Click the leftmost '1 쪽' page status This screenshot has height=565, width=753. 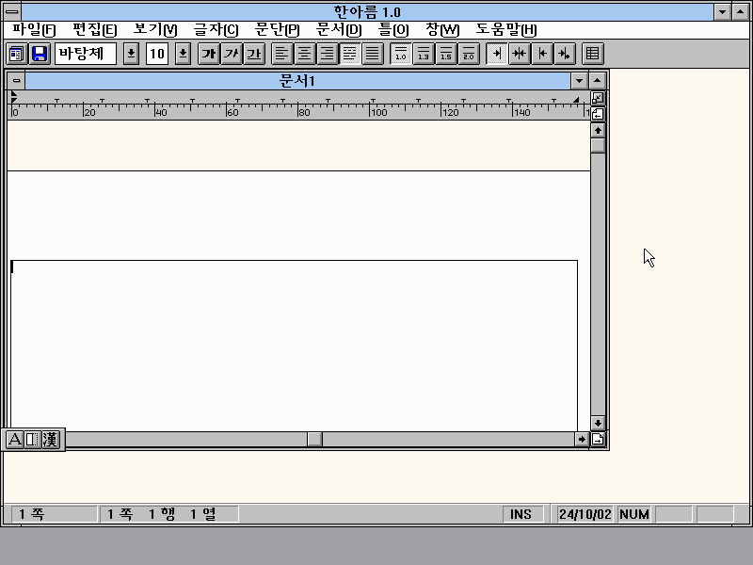(x=54, y=514)
